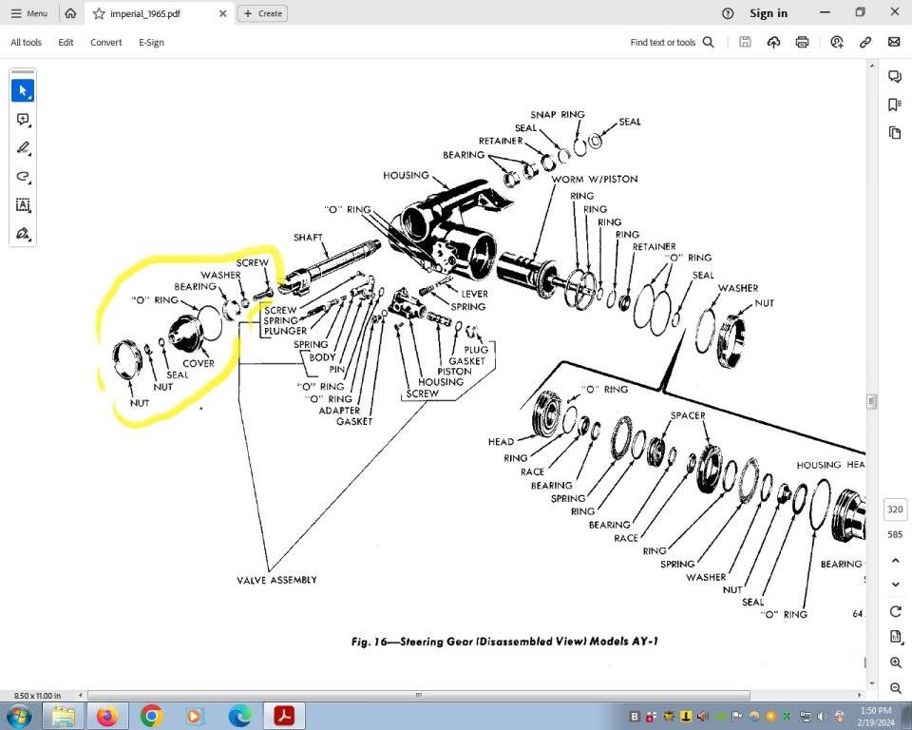Pick the pencil drawing markup tool
912x730 pixels.
[x=23, y=147]
